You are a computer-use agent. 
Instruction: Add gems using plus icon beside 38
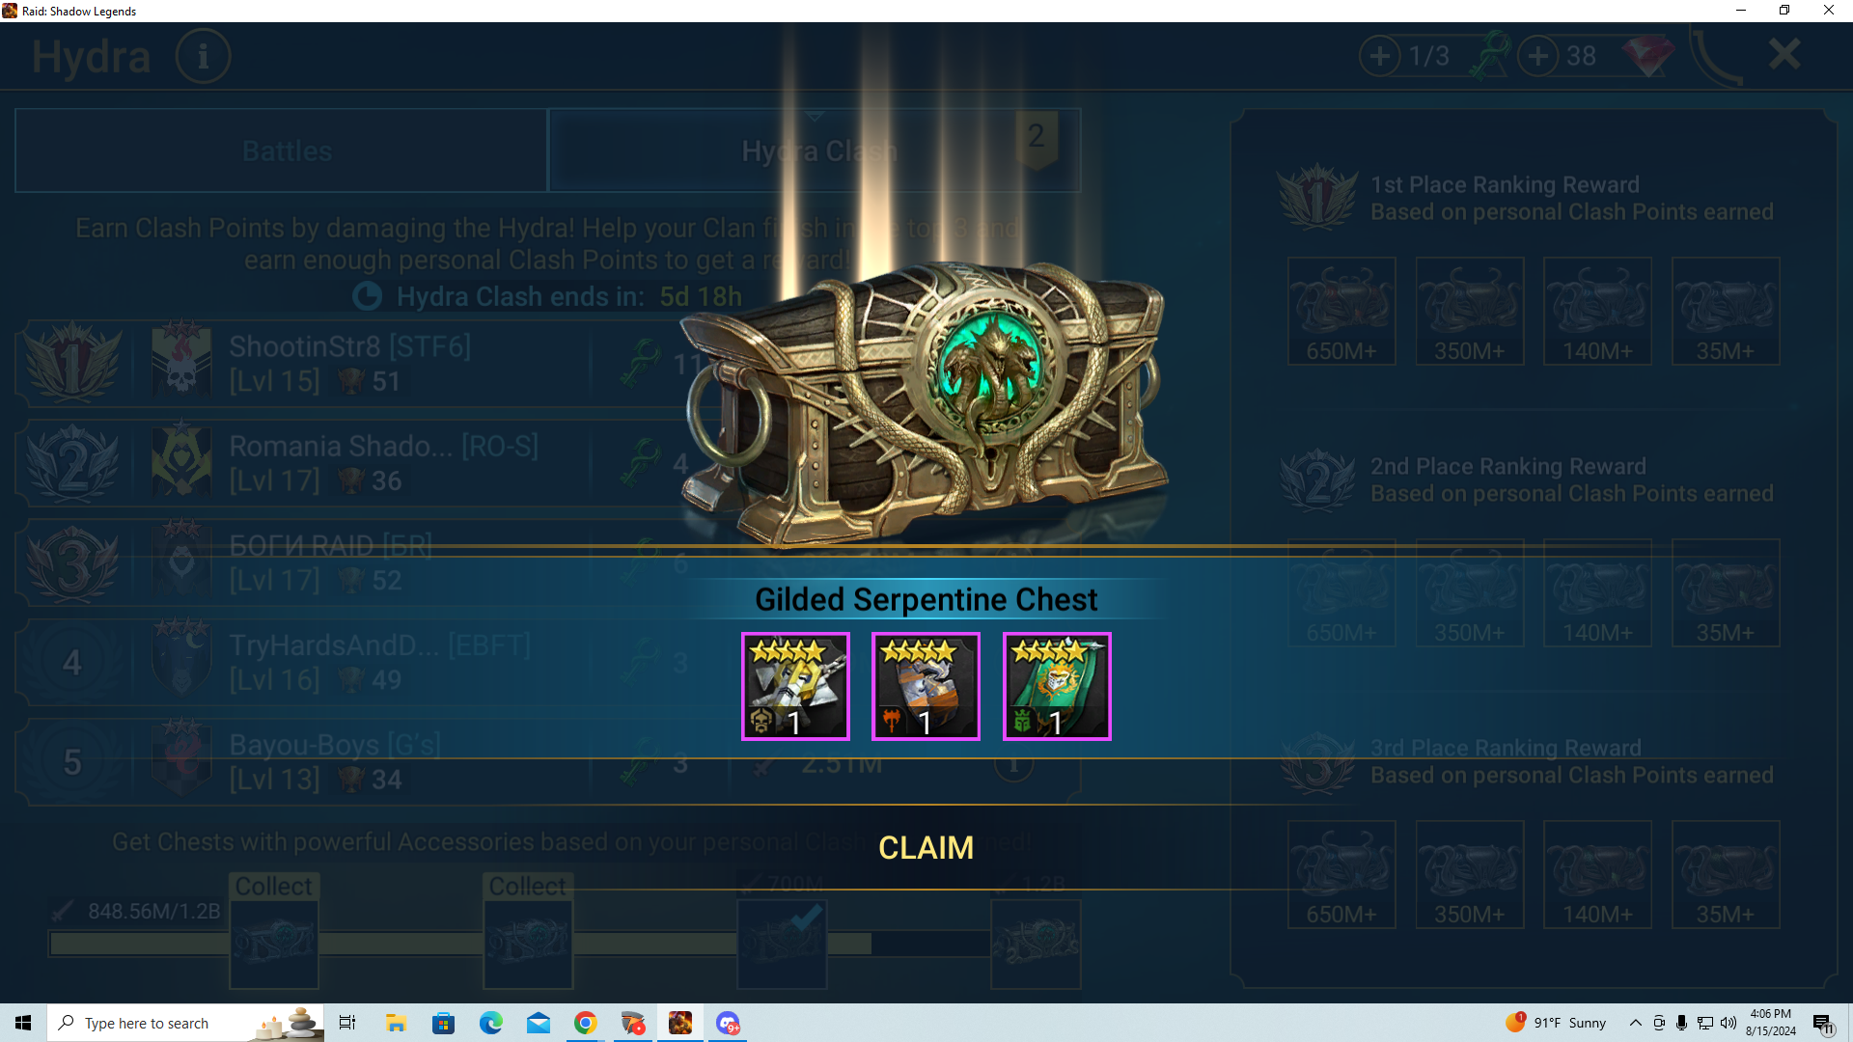(x=1538, y=56)
